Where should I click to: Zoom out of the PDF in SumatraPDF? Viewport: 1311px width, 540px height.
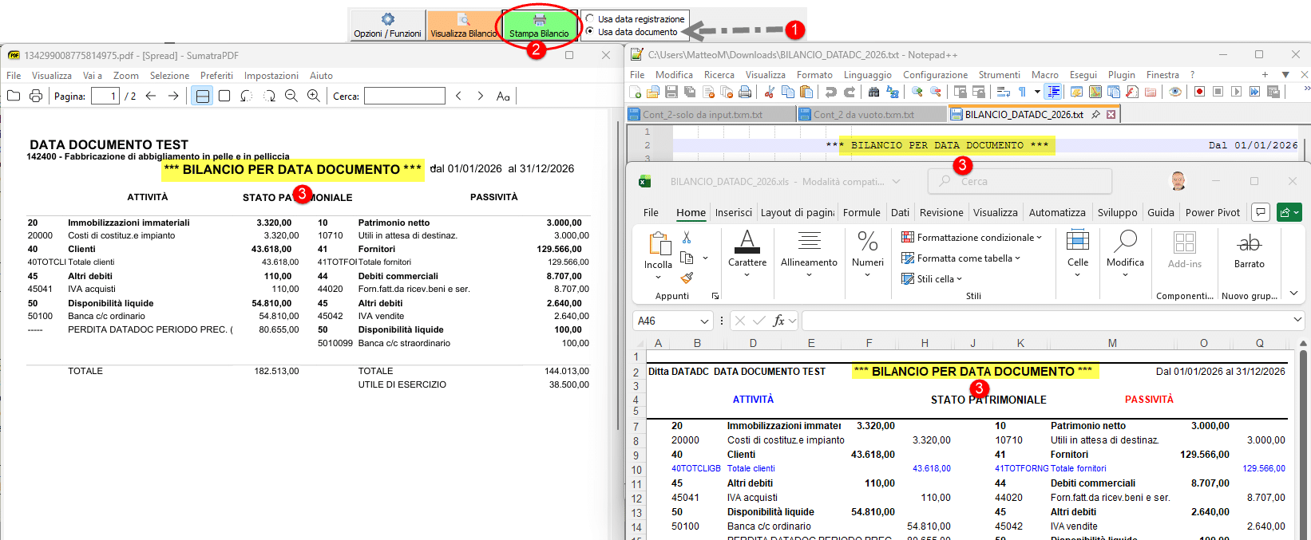(x=291, y=96)
